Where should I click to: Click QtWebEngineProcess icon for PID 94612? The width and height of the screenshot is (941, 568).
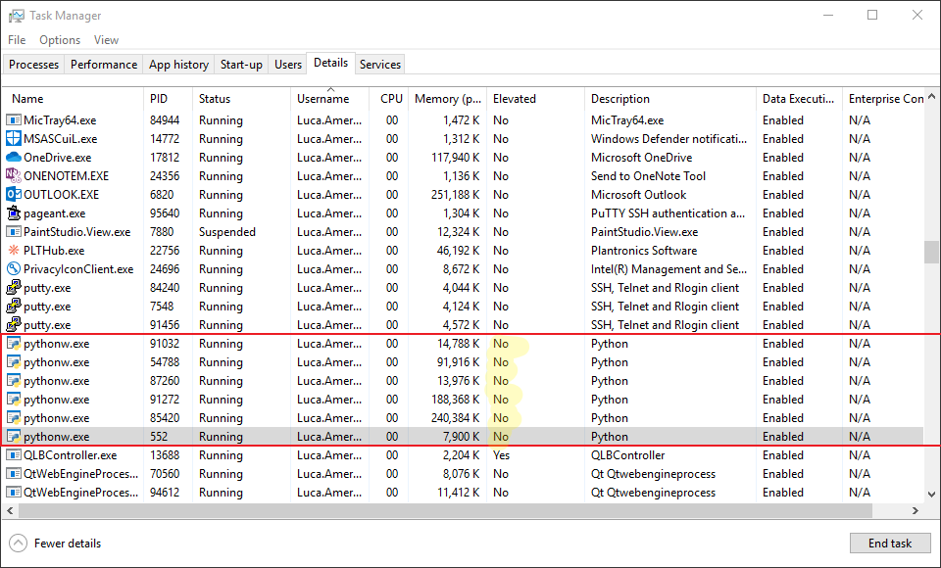pyautogui.click(x=13, y=493)
